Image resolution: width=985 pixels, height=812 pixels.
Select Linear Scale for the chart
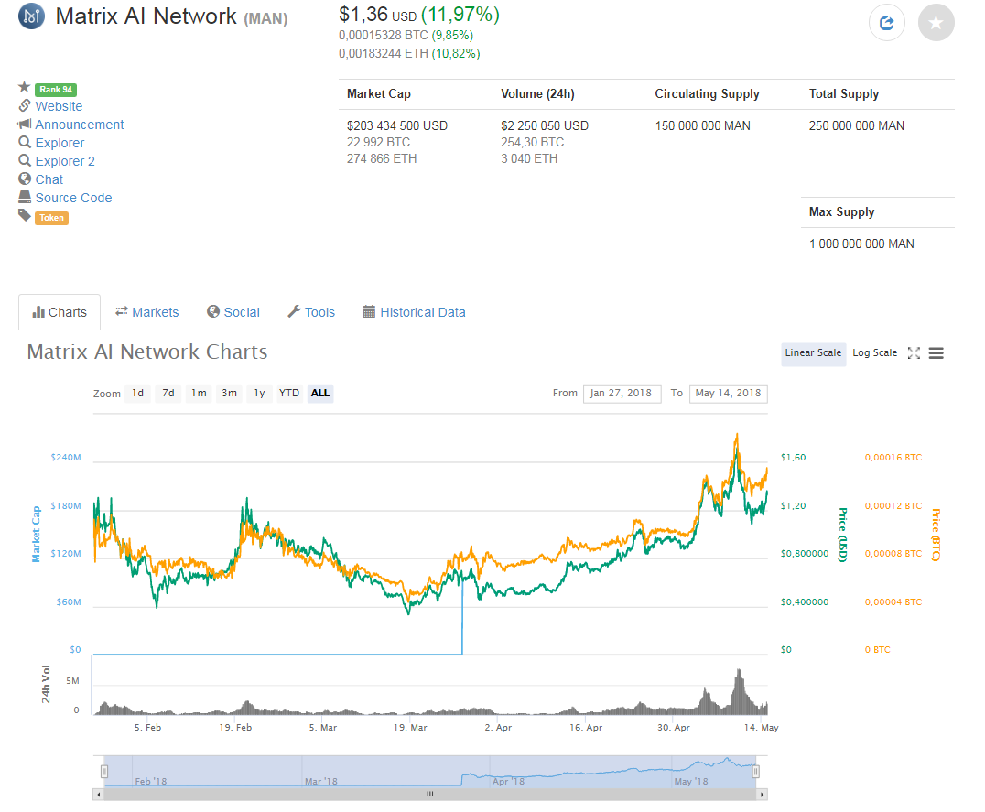coord(813,353)
